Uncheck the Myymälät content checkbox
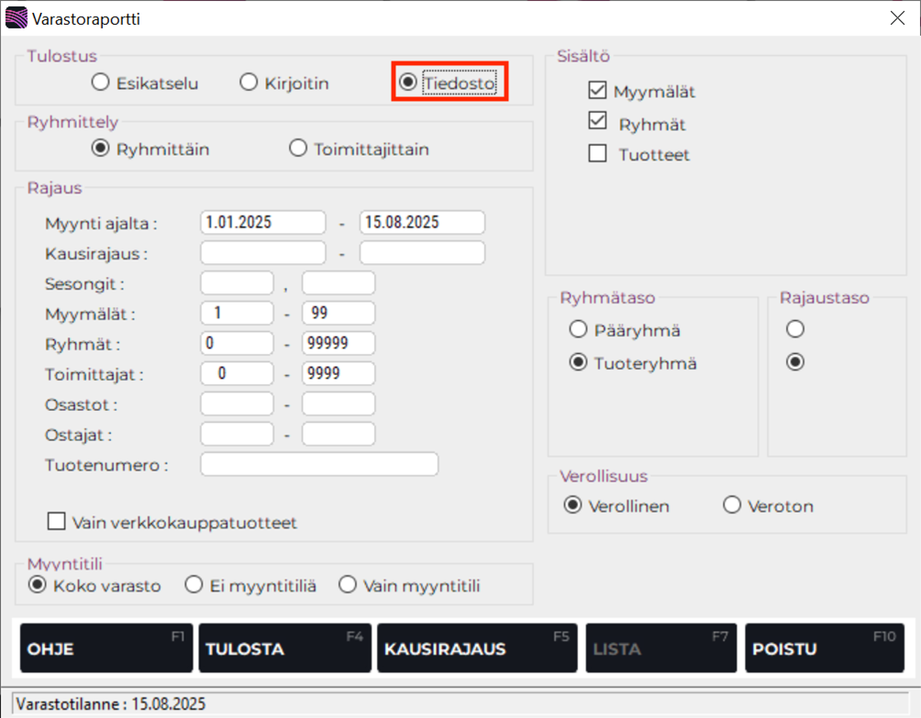The width and height of the screenshot is (921, 718). 597,90
